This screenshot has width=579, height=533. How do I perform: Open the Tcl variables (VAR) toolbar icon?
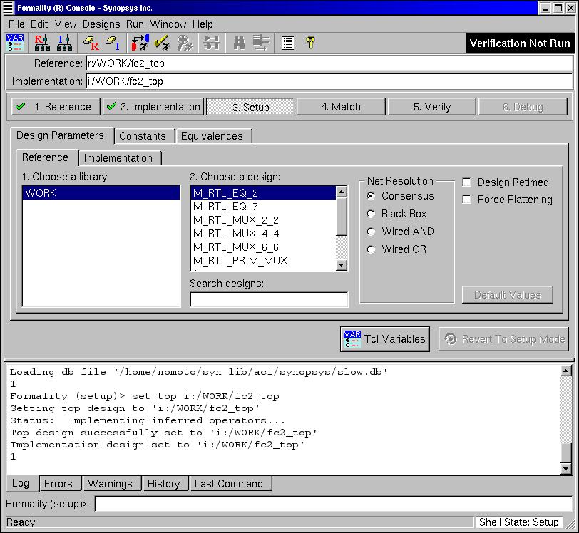pos(15,43)
